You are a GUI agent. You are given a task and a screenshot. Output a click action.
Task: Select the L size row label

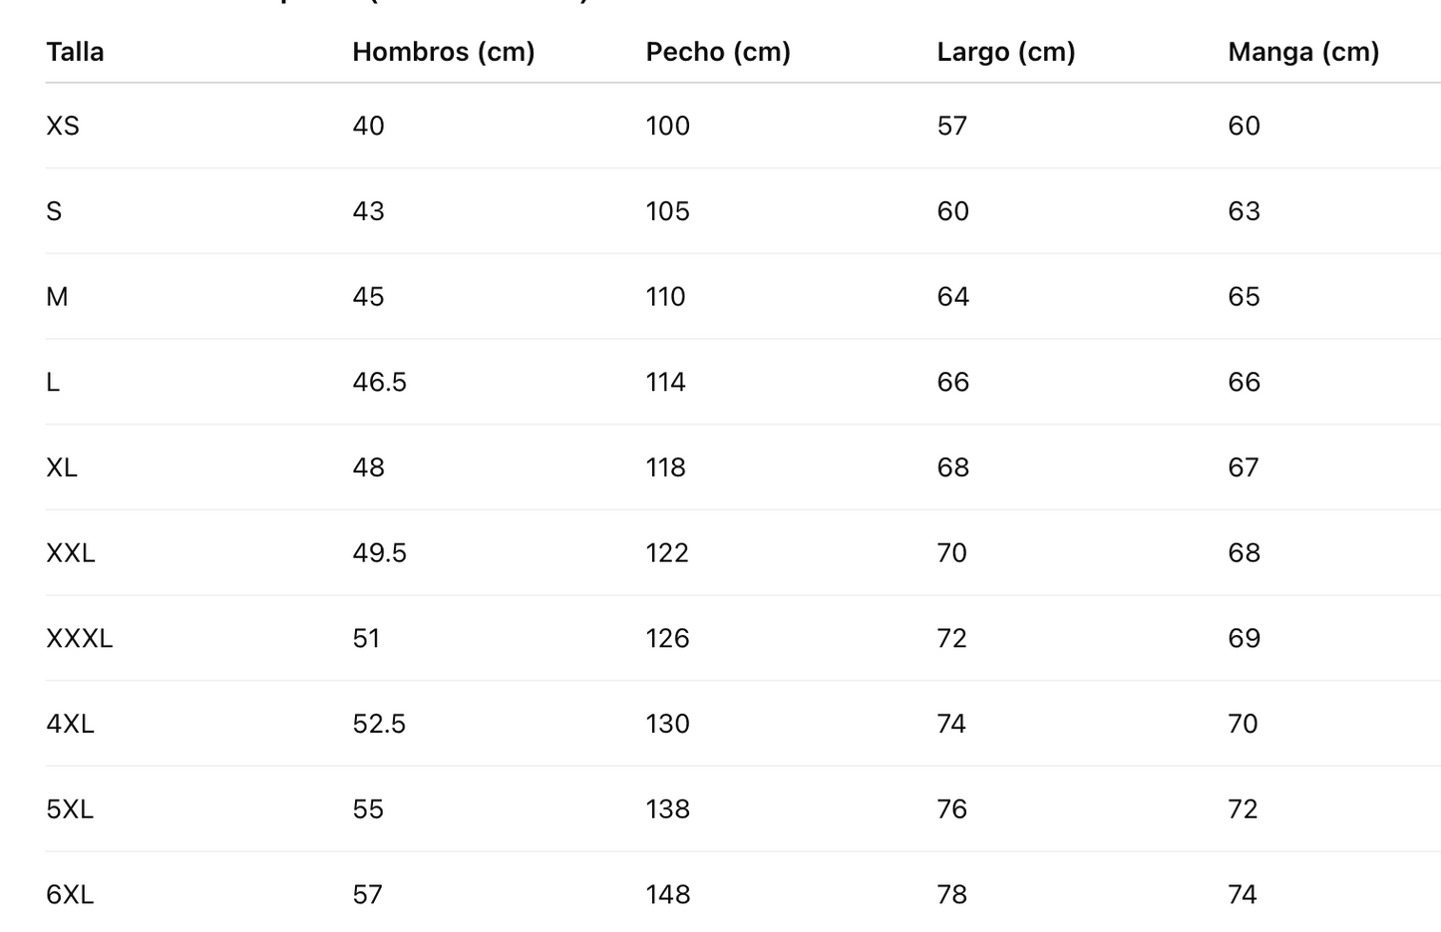53,383
